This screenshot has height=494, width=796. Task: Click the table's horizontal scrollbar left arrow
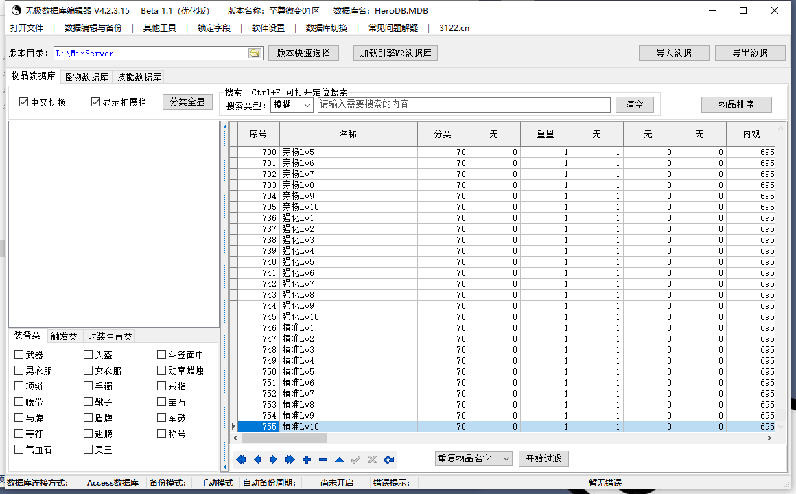(x=235, y=438)
